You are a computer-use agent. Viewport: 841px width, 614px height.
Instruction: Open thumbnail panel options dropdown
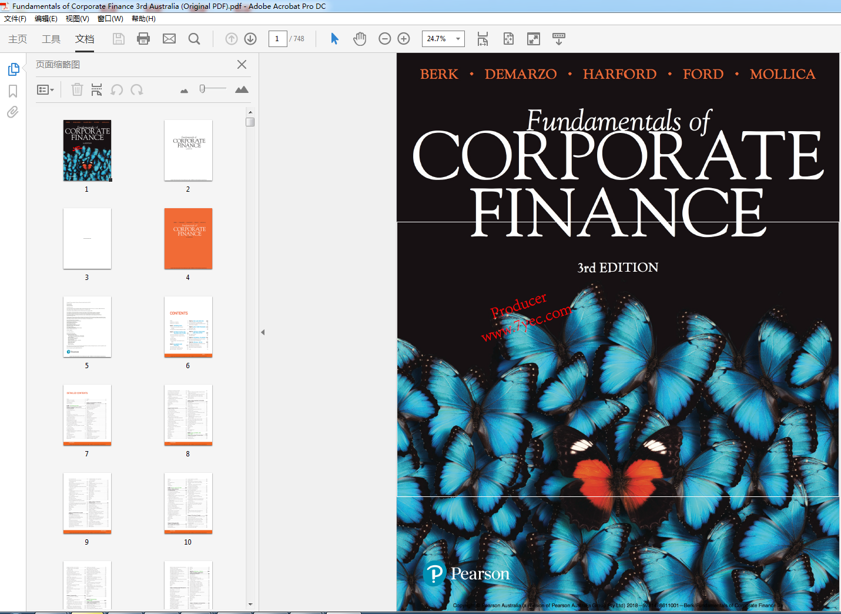coord(45,89)
